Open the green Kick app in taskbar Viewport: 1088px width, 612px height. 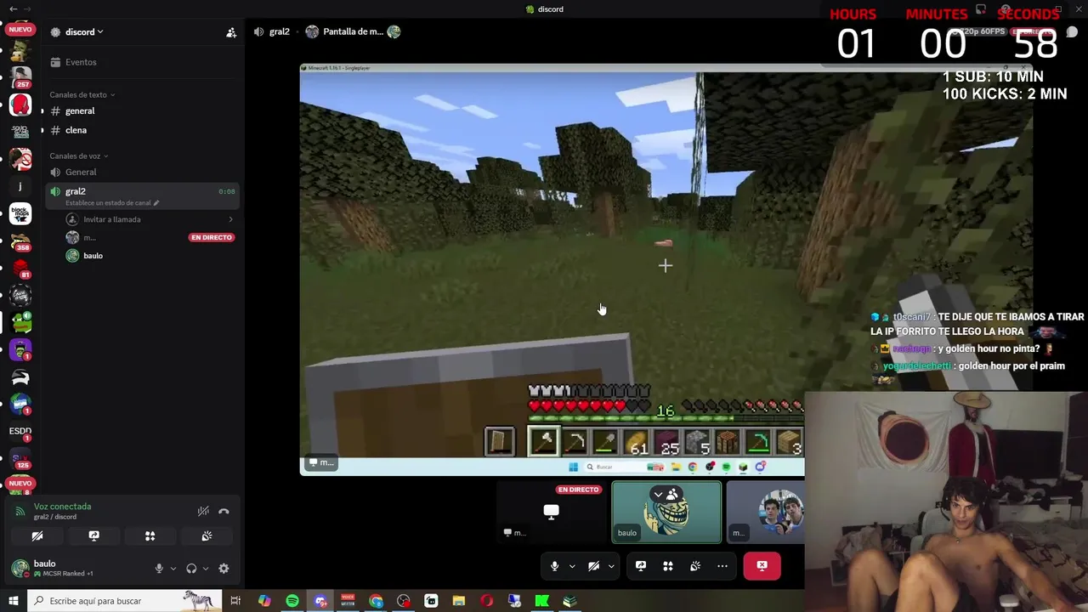pos(541,601)
